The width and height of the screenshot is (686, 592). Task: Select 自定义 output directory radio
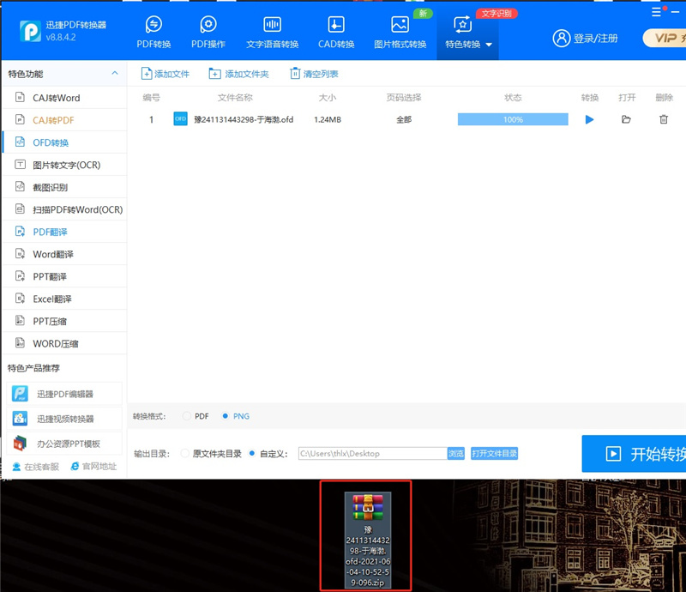point(252,453)
